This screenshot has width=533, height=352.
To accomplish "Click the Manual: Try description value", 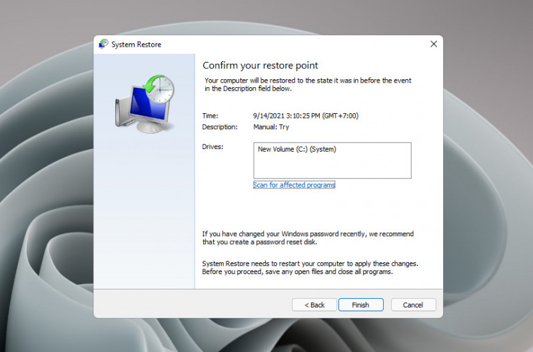I will [x=271, y=126].
